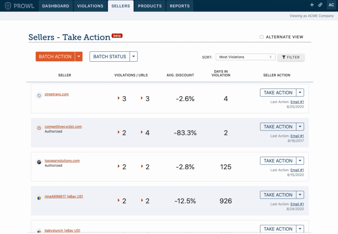Expand violations arrow for streetrays.com
Image resolution: width=338 pixels, height=234 pixels.
[x=119, y=98]
